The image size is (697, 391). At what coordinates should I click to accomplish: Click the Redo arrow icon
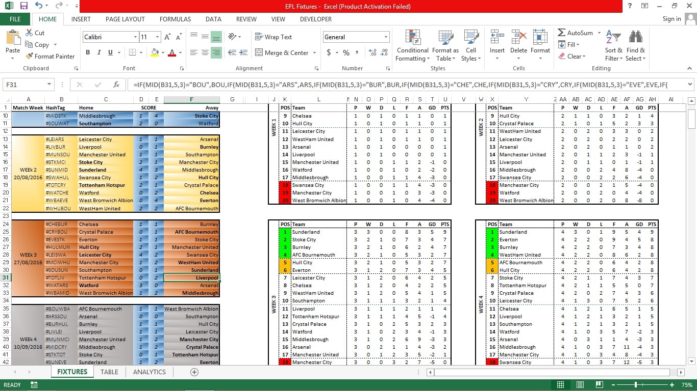coord(59,6)
